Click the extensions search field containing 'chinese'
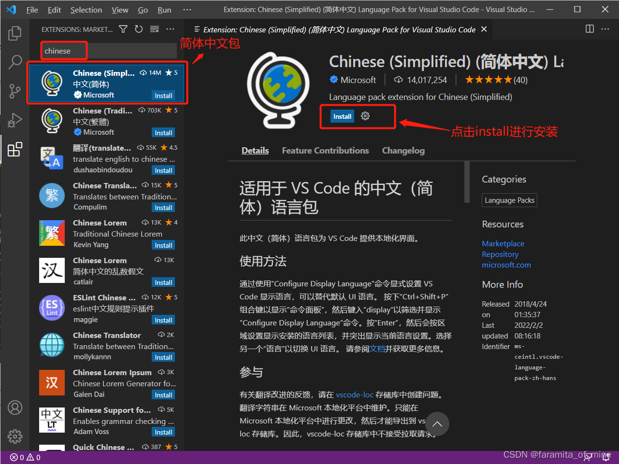 pos(109,51)
